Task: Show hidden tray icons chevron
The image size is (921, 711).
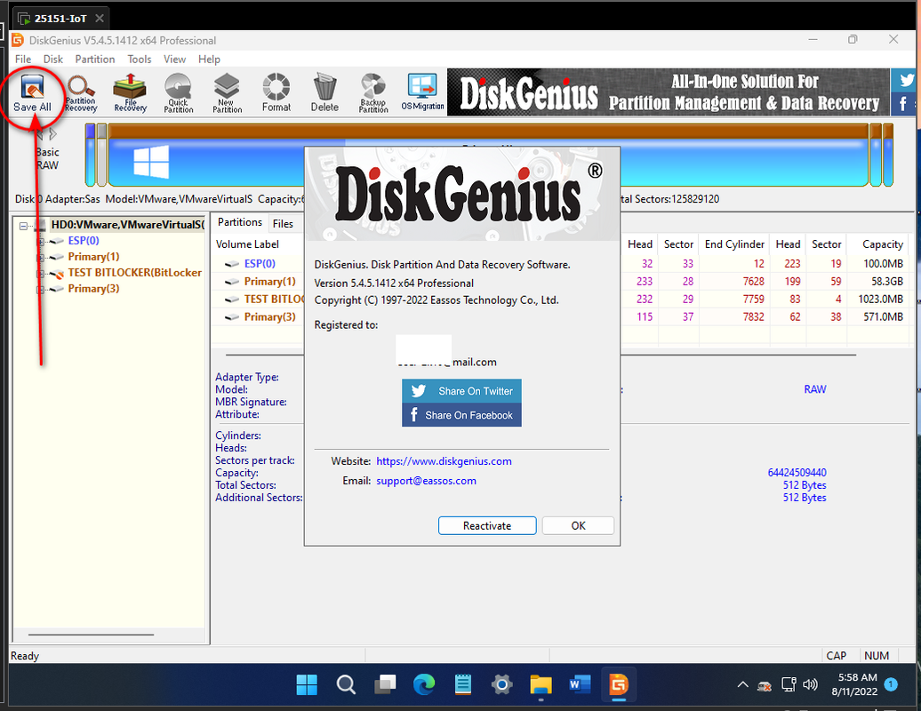Action: pos(742,684)
